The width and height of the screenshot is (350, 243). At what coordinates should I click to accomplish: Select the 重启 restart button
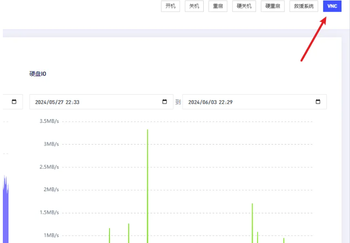point(218,6)
